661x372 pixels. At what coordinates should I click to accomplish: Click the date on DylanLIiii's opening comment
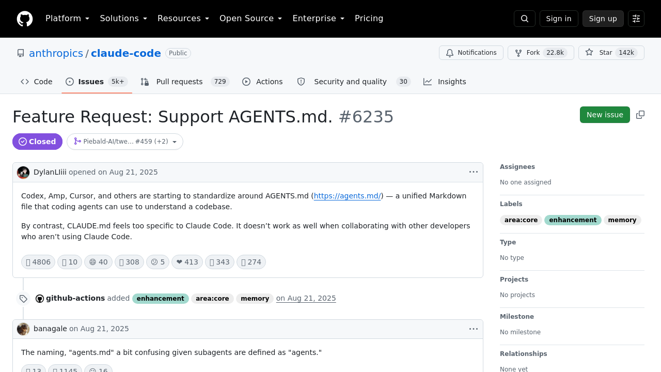tap(128, 172)
